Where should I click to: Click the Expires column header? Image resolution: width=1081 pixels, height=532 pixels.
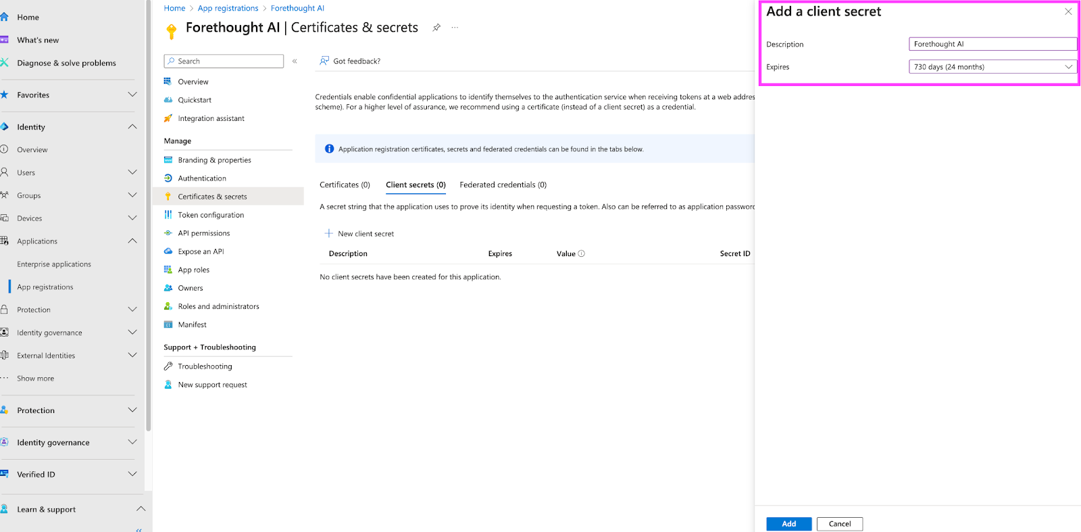pyautogui.click(x=500, y=253)
